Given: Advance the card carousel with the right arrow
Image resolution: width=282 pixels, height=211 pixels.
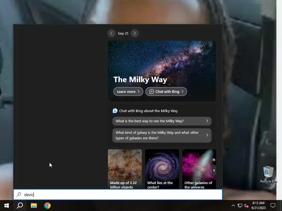Looking at the screenshot, I should [x=214, y=170].
